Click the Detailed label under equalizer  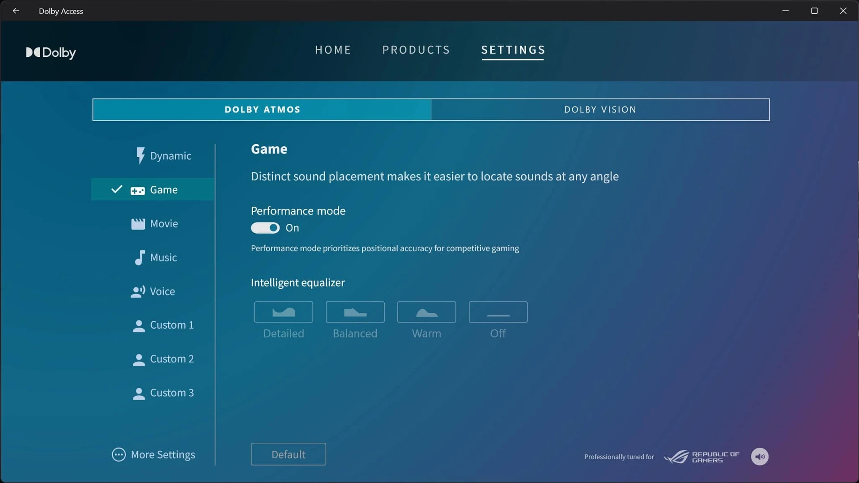click(x=284, y=333)
